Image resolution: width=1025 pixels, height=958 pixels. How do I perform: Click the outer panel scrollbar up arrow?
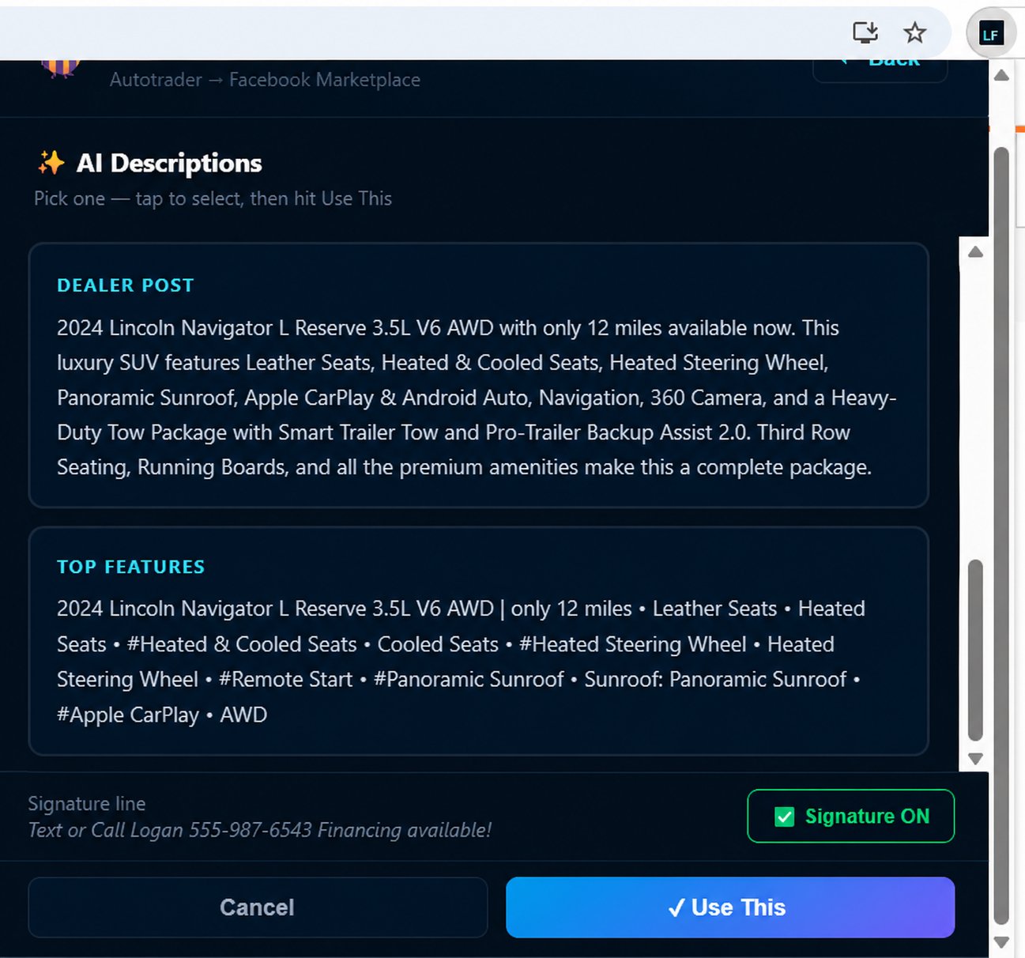[1001, 75]
